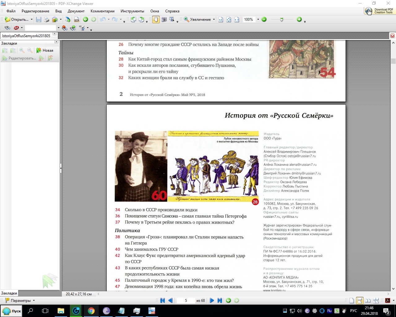The height and width of the screenshot is (317, 396).
Task: Click the zoom slider handle
Action: pos(281,20)
